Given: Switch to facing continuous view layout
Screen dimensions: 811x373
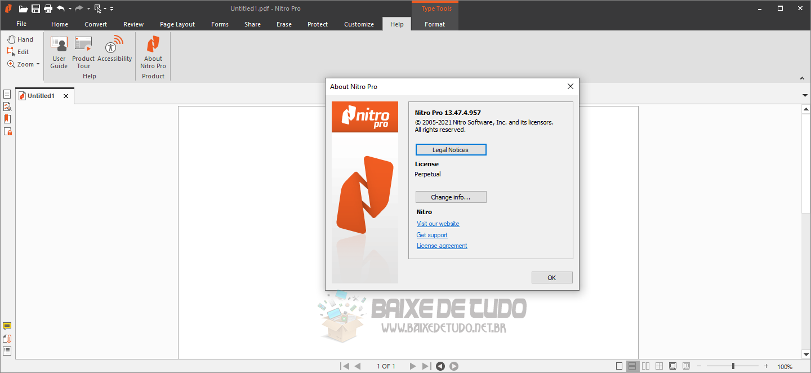Looking at the screenshot, I should tap(660, 366).
